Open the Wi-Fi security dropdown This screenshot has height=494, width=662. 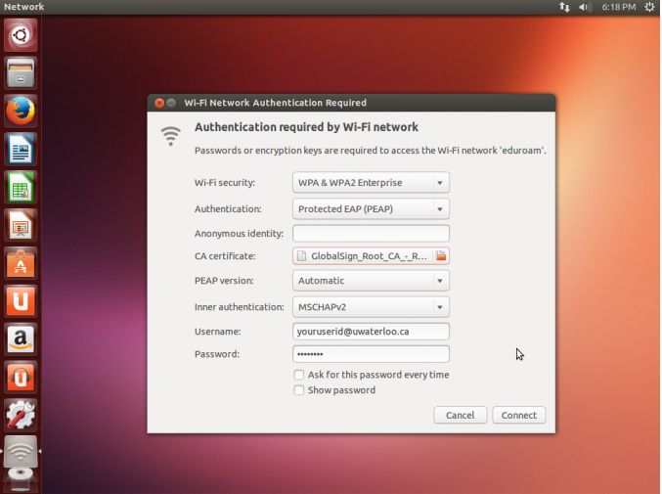pos(371,182)
